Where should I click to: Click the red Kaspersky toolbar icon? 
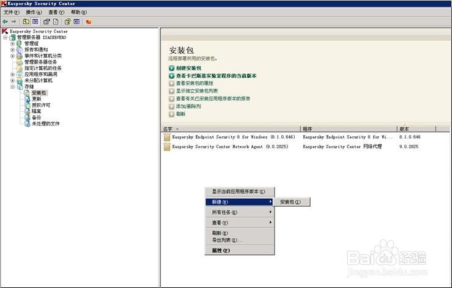(89, 21)
